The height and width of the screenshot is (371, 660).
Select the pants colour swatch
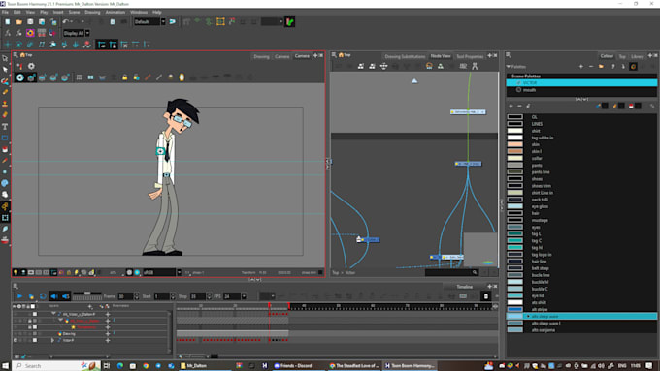(x=514, y=165)
